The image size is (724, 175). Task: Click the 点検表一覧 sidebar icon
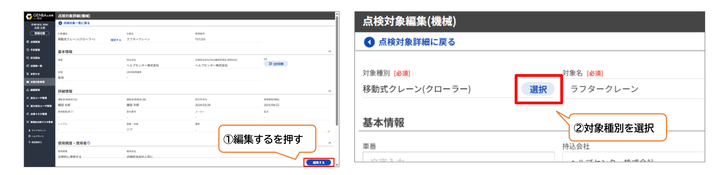pos(28,66)
